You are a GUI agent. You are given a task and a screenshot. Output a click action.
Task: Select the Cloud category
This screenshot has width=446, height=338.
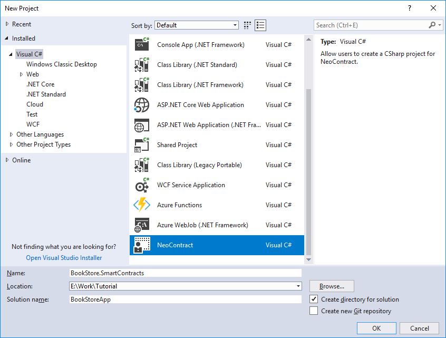point(35,104)
